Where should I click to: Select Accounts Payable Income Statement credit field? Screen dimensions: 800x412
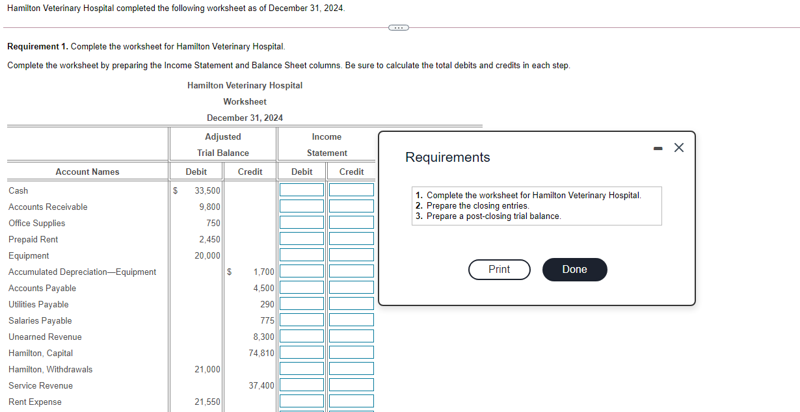[x=351, y=287]
